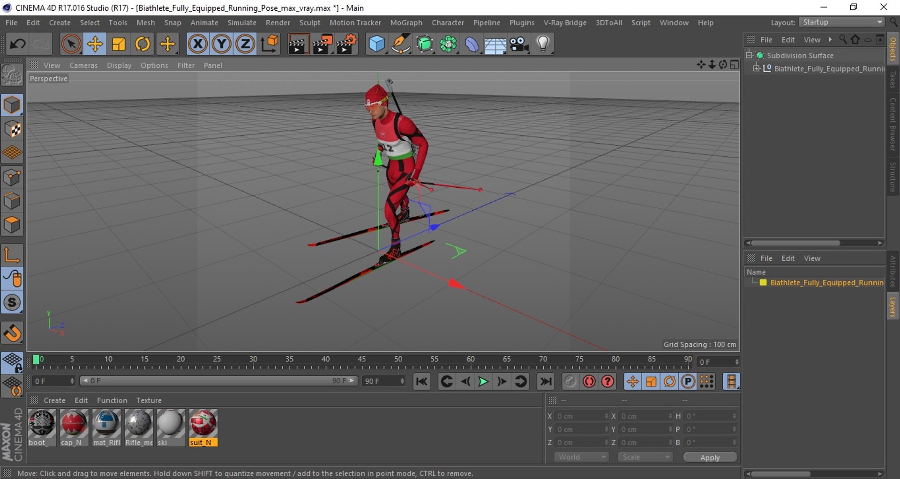Select the ski material swatch
Screen dimensions: 900x479
tap(171, 427)
